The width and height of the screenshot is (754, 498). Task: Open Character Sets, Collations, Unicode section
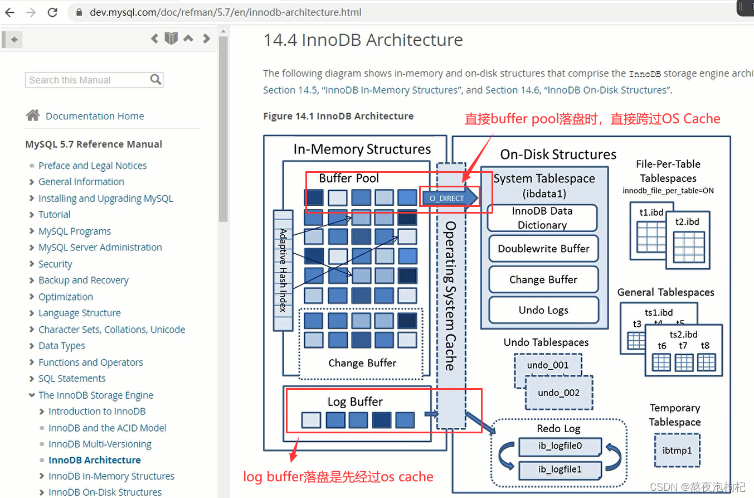111,330
